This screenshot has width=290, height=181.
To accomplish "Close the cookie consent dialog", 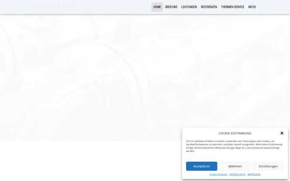I will coord(282,133).
